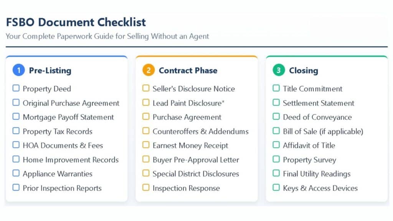Click the blue number 1 badge

click(18, 70)
